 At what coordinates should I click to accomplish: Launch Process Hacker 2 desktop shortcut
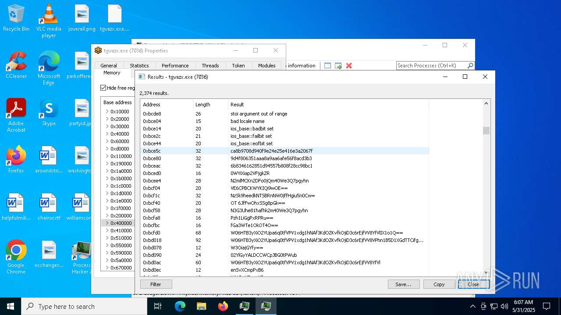(82, 257)
